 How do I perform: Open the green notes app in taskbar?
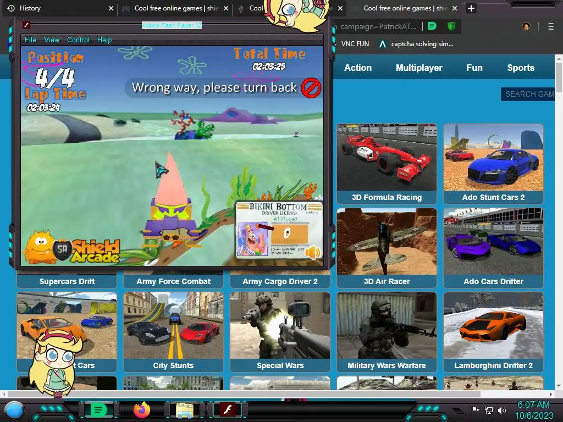pos(98,409)
